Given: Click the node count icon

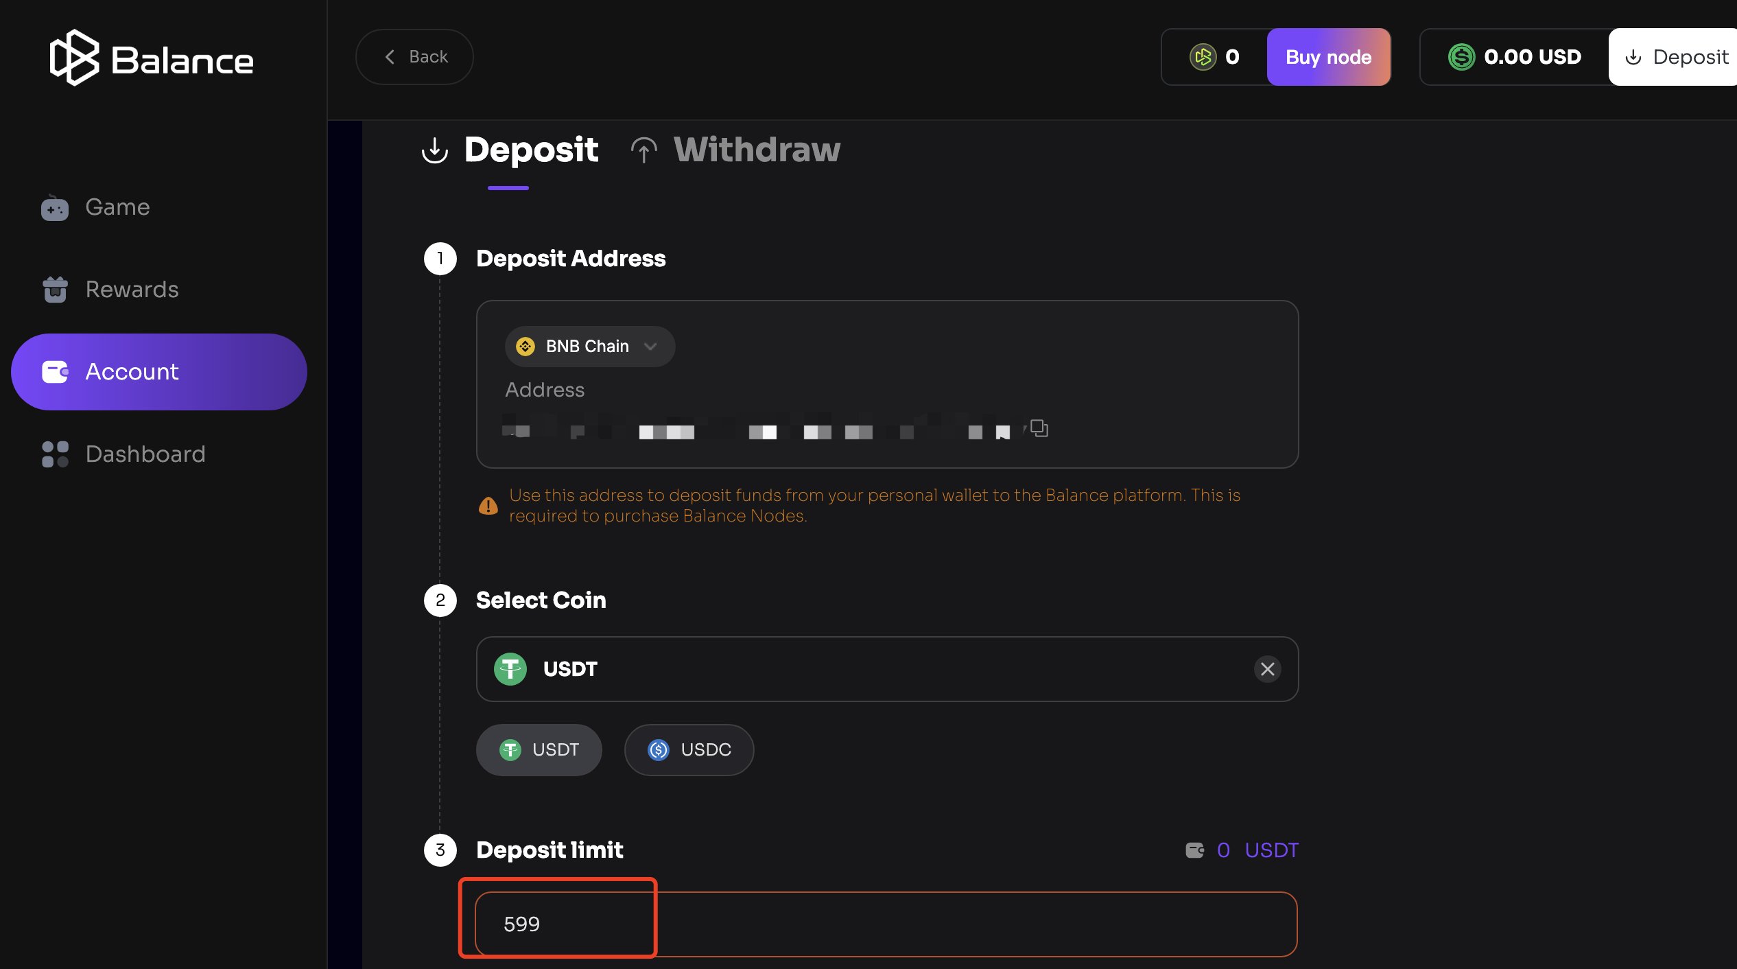Looking at the screenshot, I should (x=1203, y=57).
